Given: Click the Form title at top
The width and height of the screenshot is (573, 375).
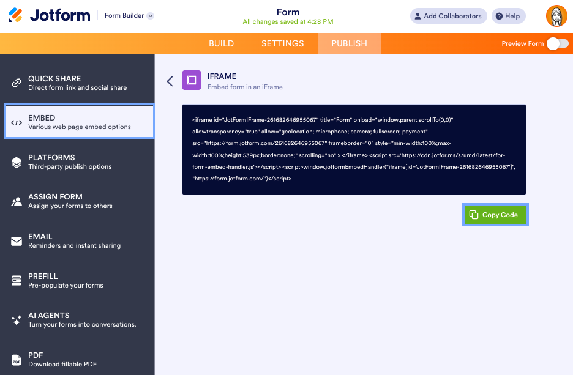Looking at the screenshot, I should [x=288, y=12].
